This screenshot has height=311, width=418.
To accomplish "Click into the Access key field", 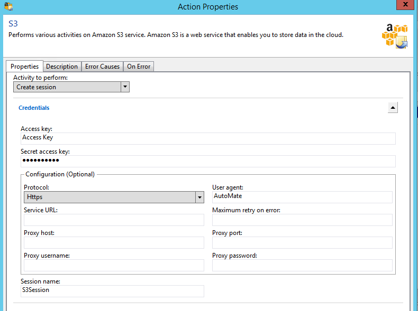I will click(207, 138).
